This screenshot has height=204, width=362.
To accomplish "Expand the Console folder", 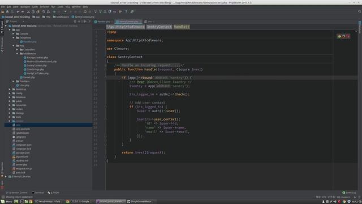I will click(x=14, y=34).
